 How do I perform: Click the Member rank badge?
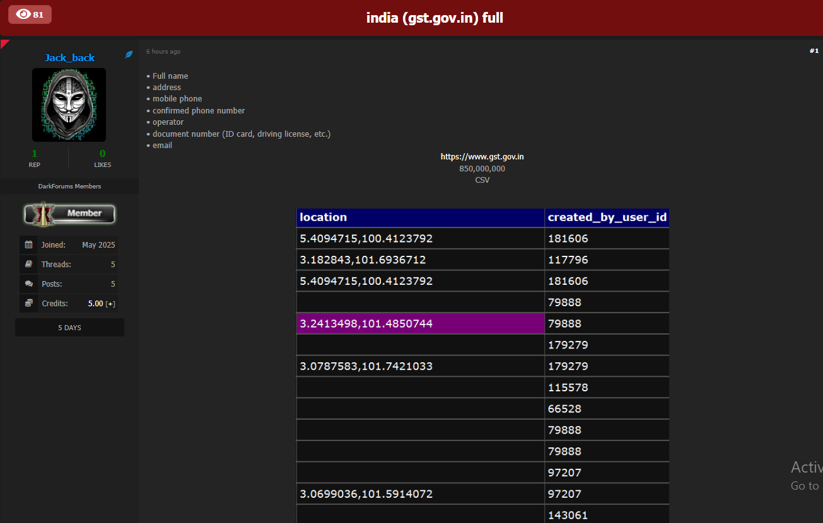click(69, 214)
